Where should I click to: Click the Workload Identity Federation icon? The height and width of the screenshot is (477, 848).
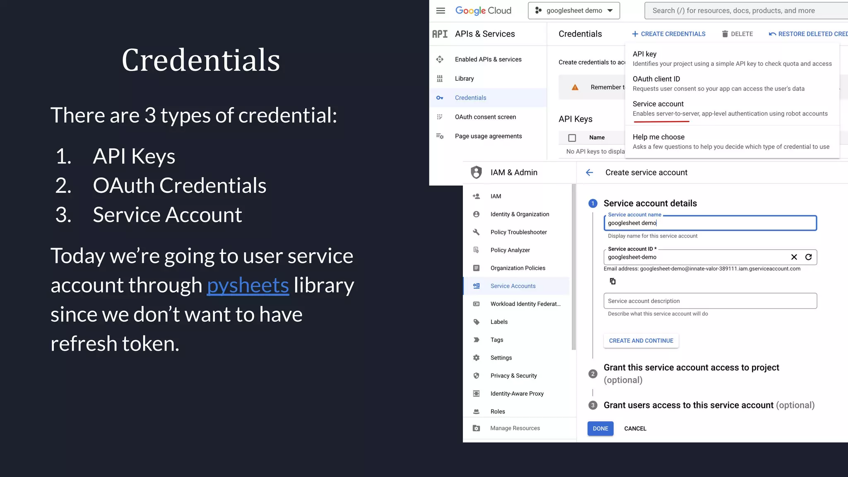[476, 304]
